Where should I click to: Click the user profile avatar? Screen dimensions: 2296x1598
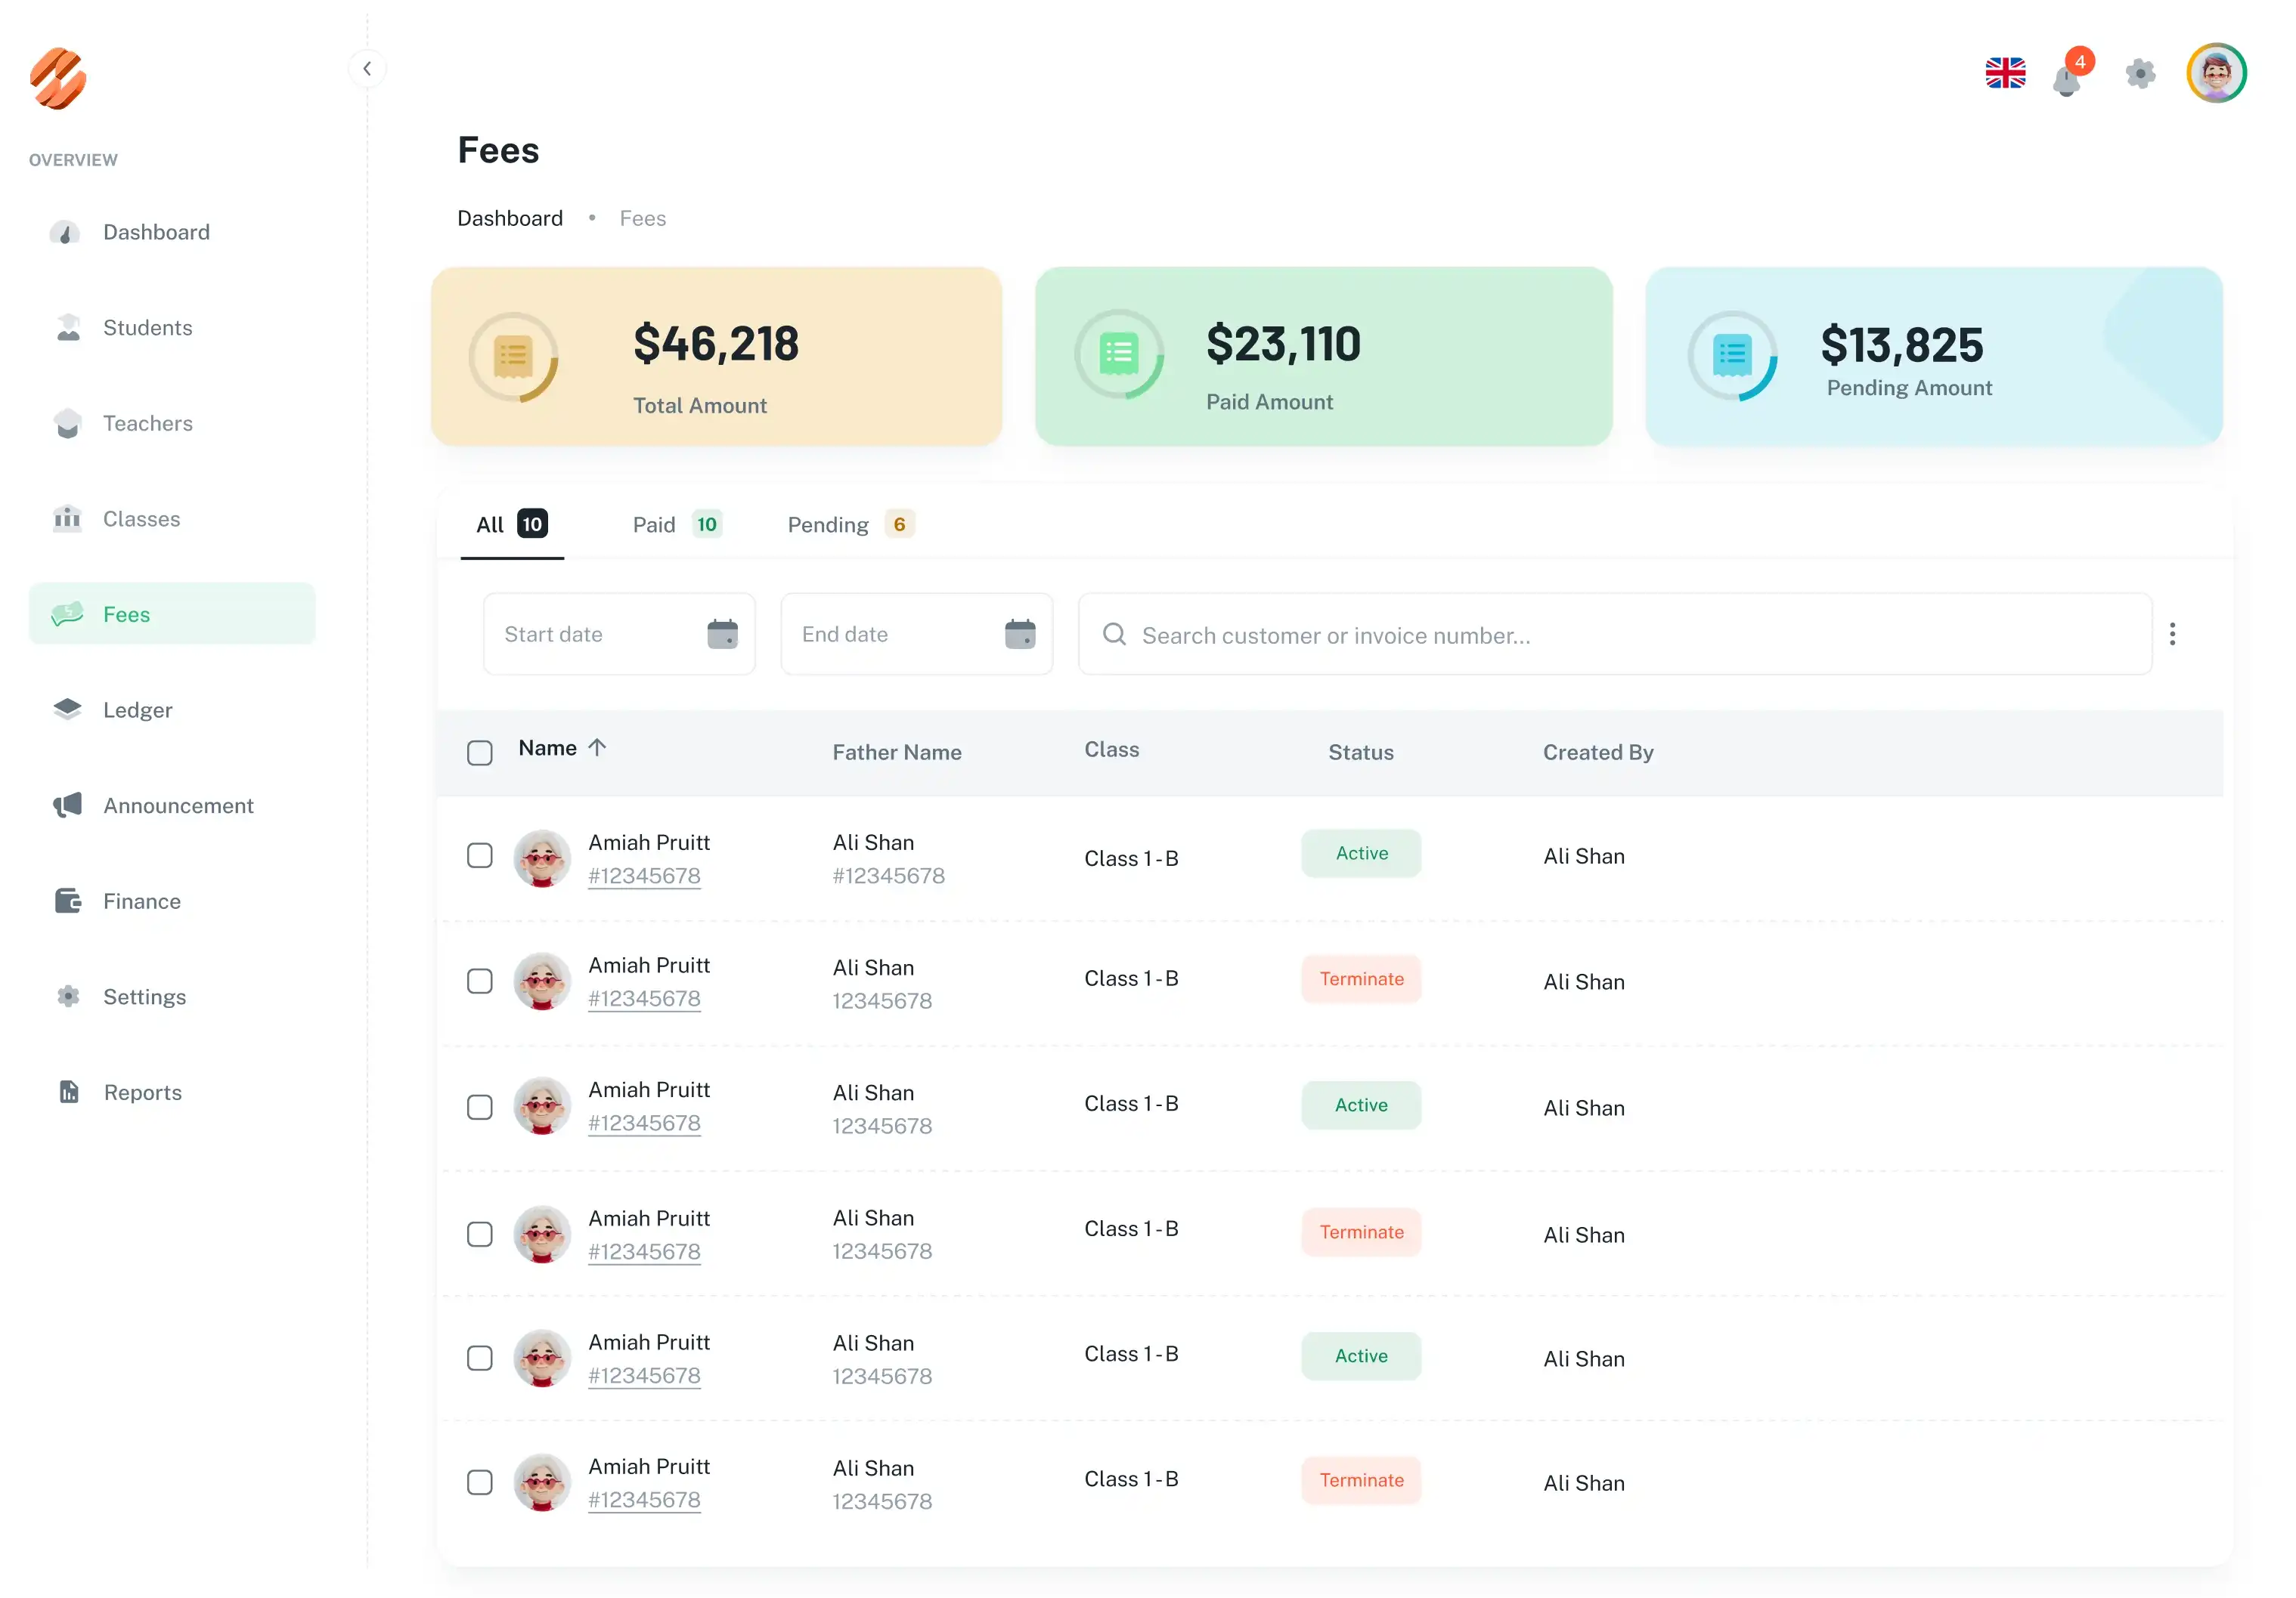pyautogui.click(x=2216, y=73)
